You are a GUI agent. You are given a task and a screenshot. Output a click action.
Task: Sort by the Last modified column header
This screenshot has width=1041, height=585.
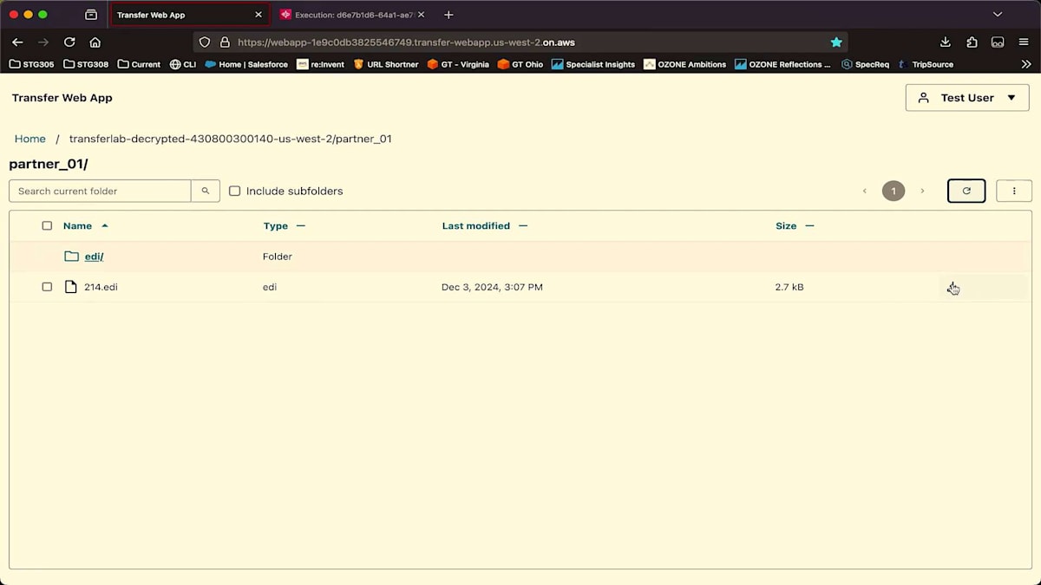click(x=475, y=225)
